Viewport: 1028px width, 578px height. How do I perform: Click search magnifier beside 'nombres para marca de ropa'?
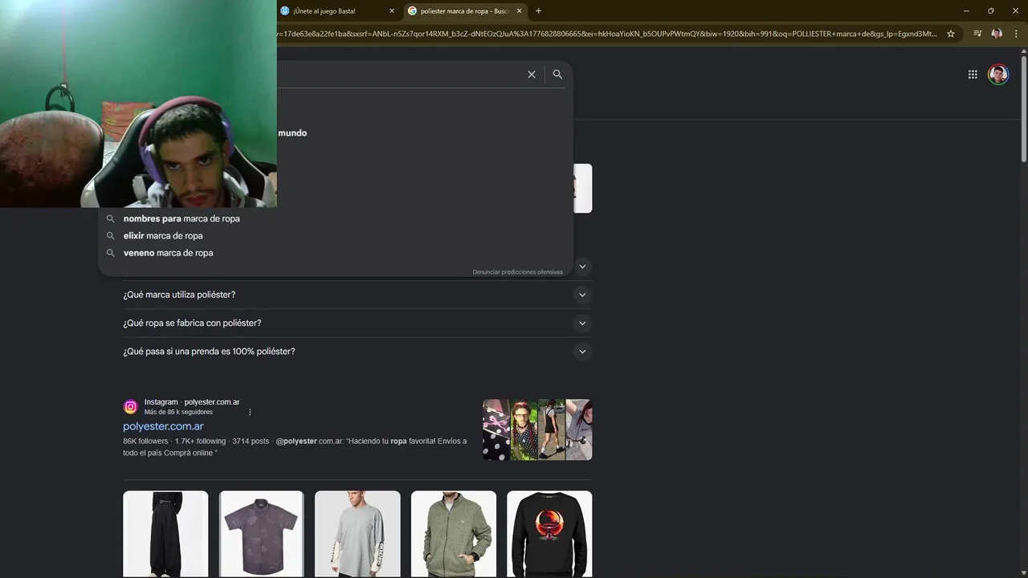tap(111, 218)
